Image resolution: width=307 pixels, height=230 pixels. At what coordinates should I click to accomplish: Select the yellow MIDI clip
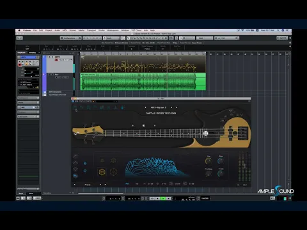pos(143,64)
